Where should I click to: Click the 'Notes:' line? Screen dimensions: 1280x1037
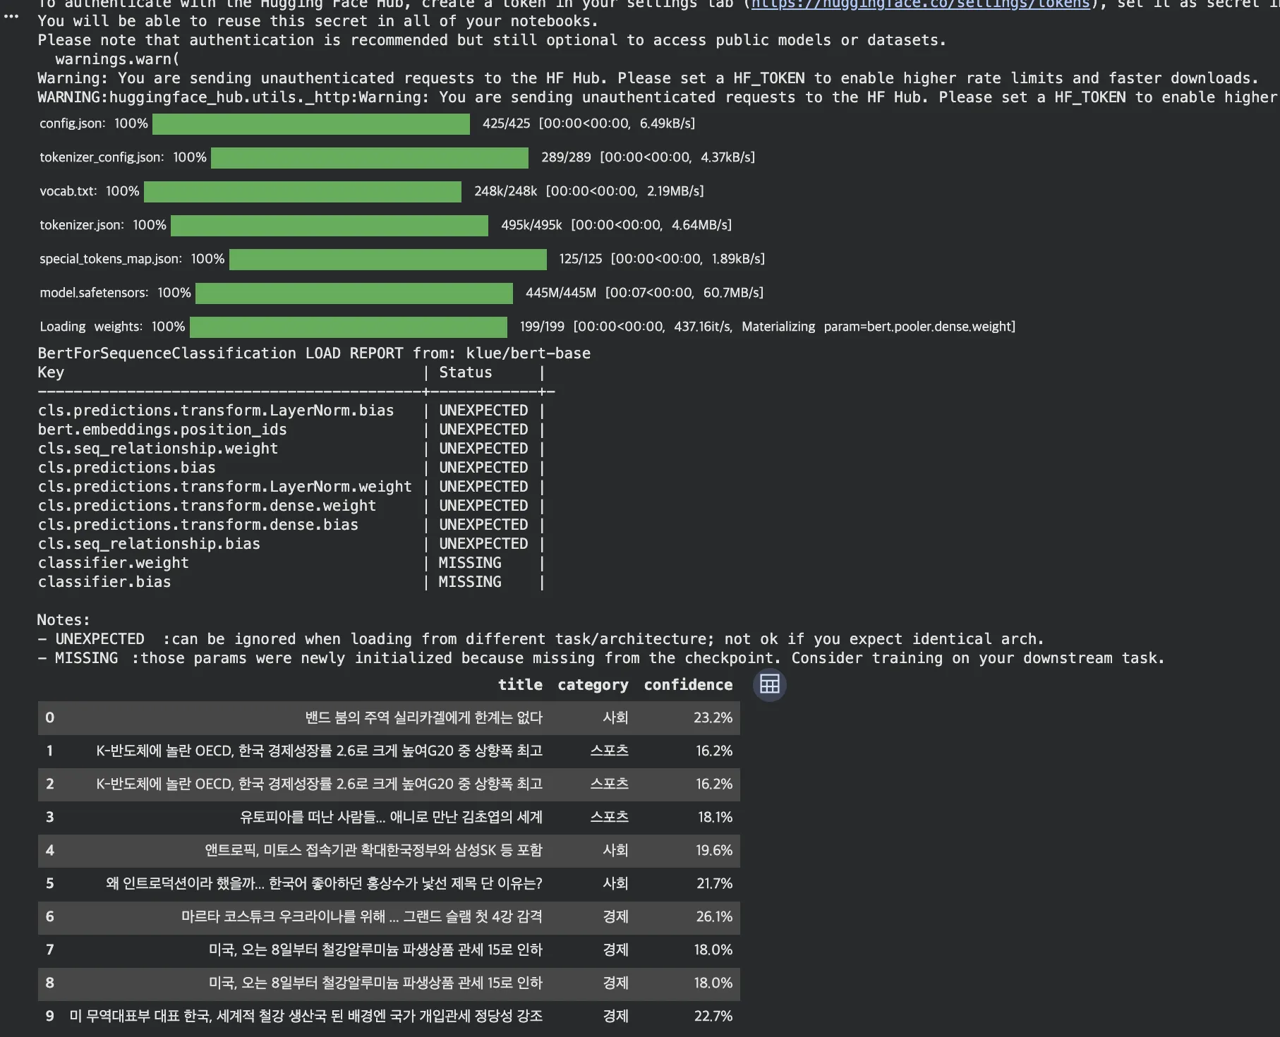[64, 620]
